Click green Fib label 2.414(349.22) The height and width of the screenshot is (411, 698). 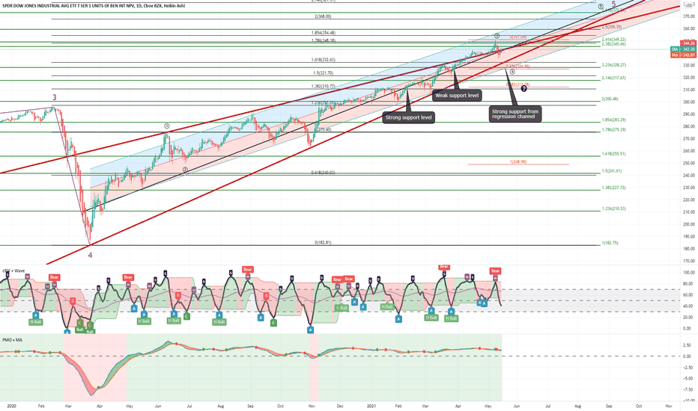click(613, 40)
